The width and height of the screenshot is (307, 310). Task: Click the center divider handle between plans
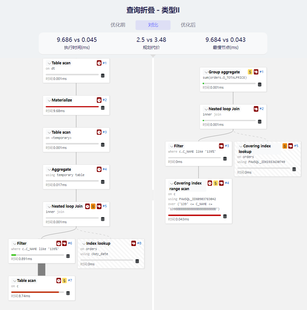pyautogui.click(x=153, y=195)
